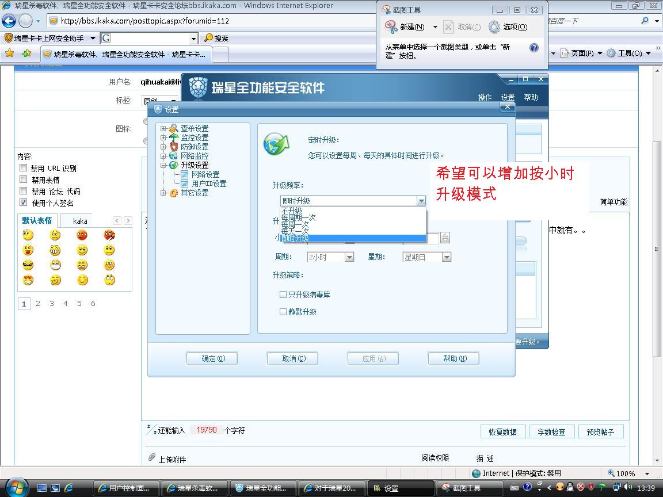Switch to taskbar item 截图工具
The height and width of the screenshot is (497, 663).
click(x=470, y=488)
